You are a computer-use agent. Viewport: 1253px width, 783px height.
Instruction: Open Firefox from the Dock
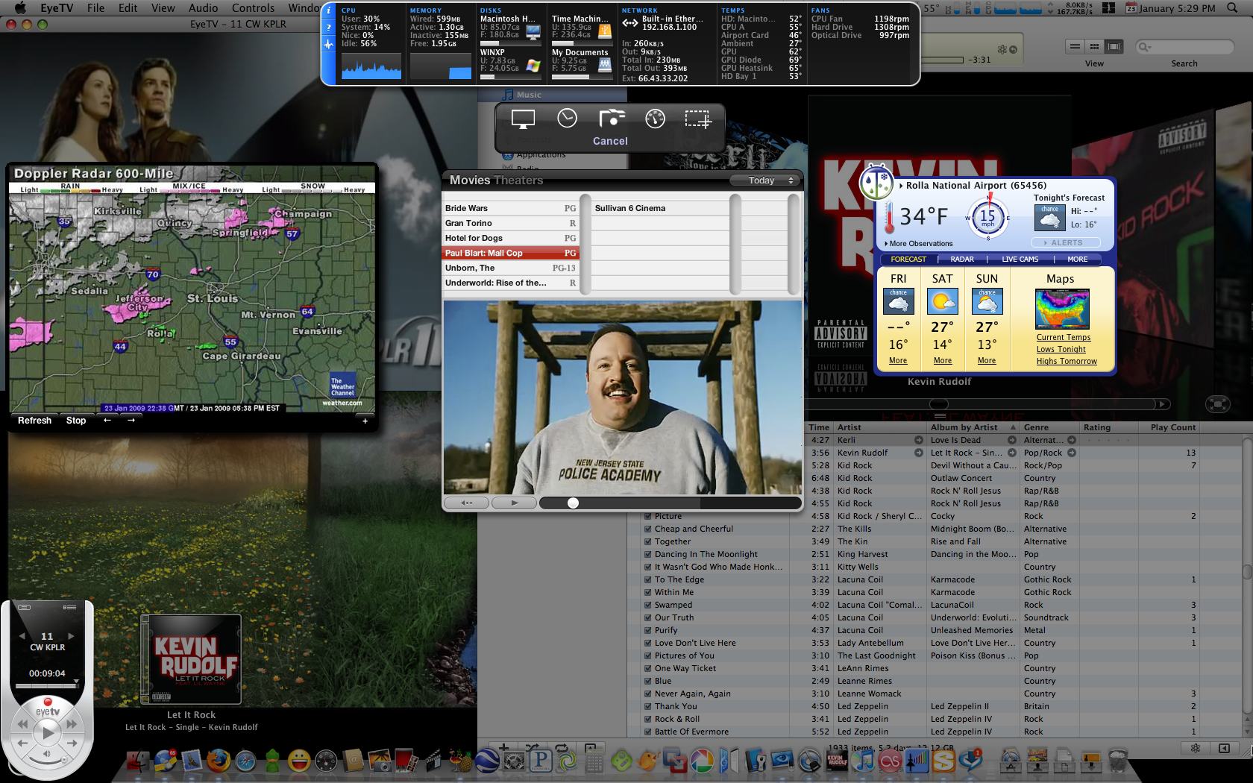point(218,761)
